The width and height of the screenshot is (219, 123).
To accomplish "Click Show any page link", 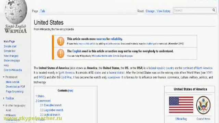I will click(12, 60).
